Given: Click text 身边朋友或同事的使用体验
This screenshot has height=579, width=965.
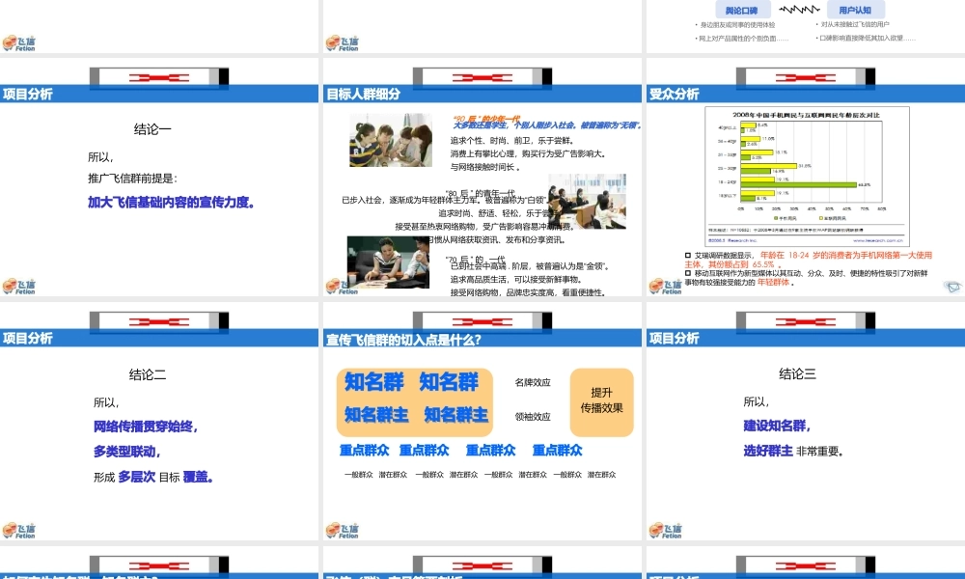Looking at the screenshot, I should click(x=737, y=25).
